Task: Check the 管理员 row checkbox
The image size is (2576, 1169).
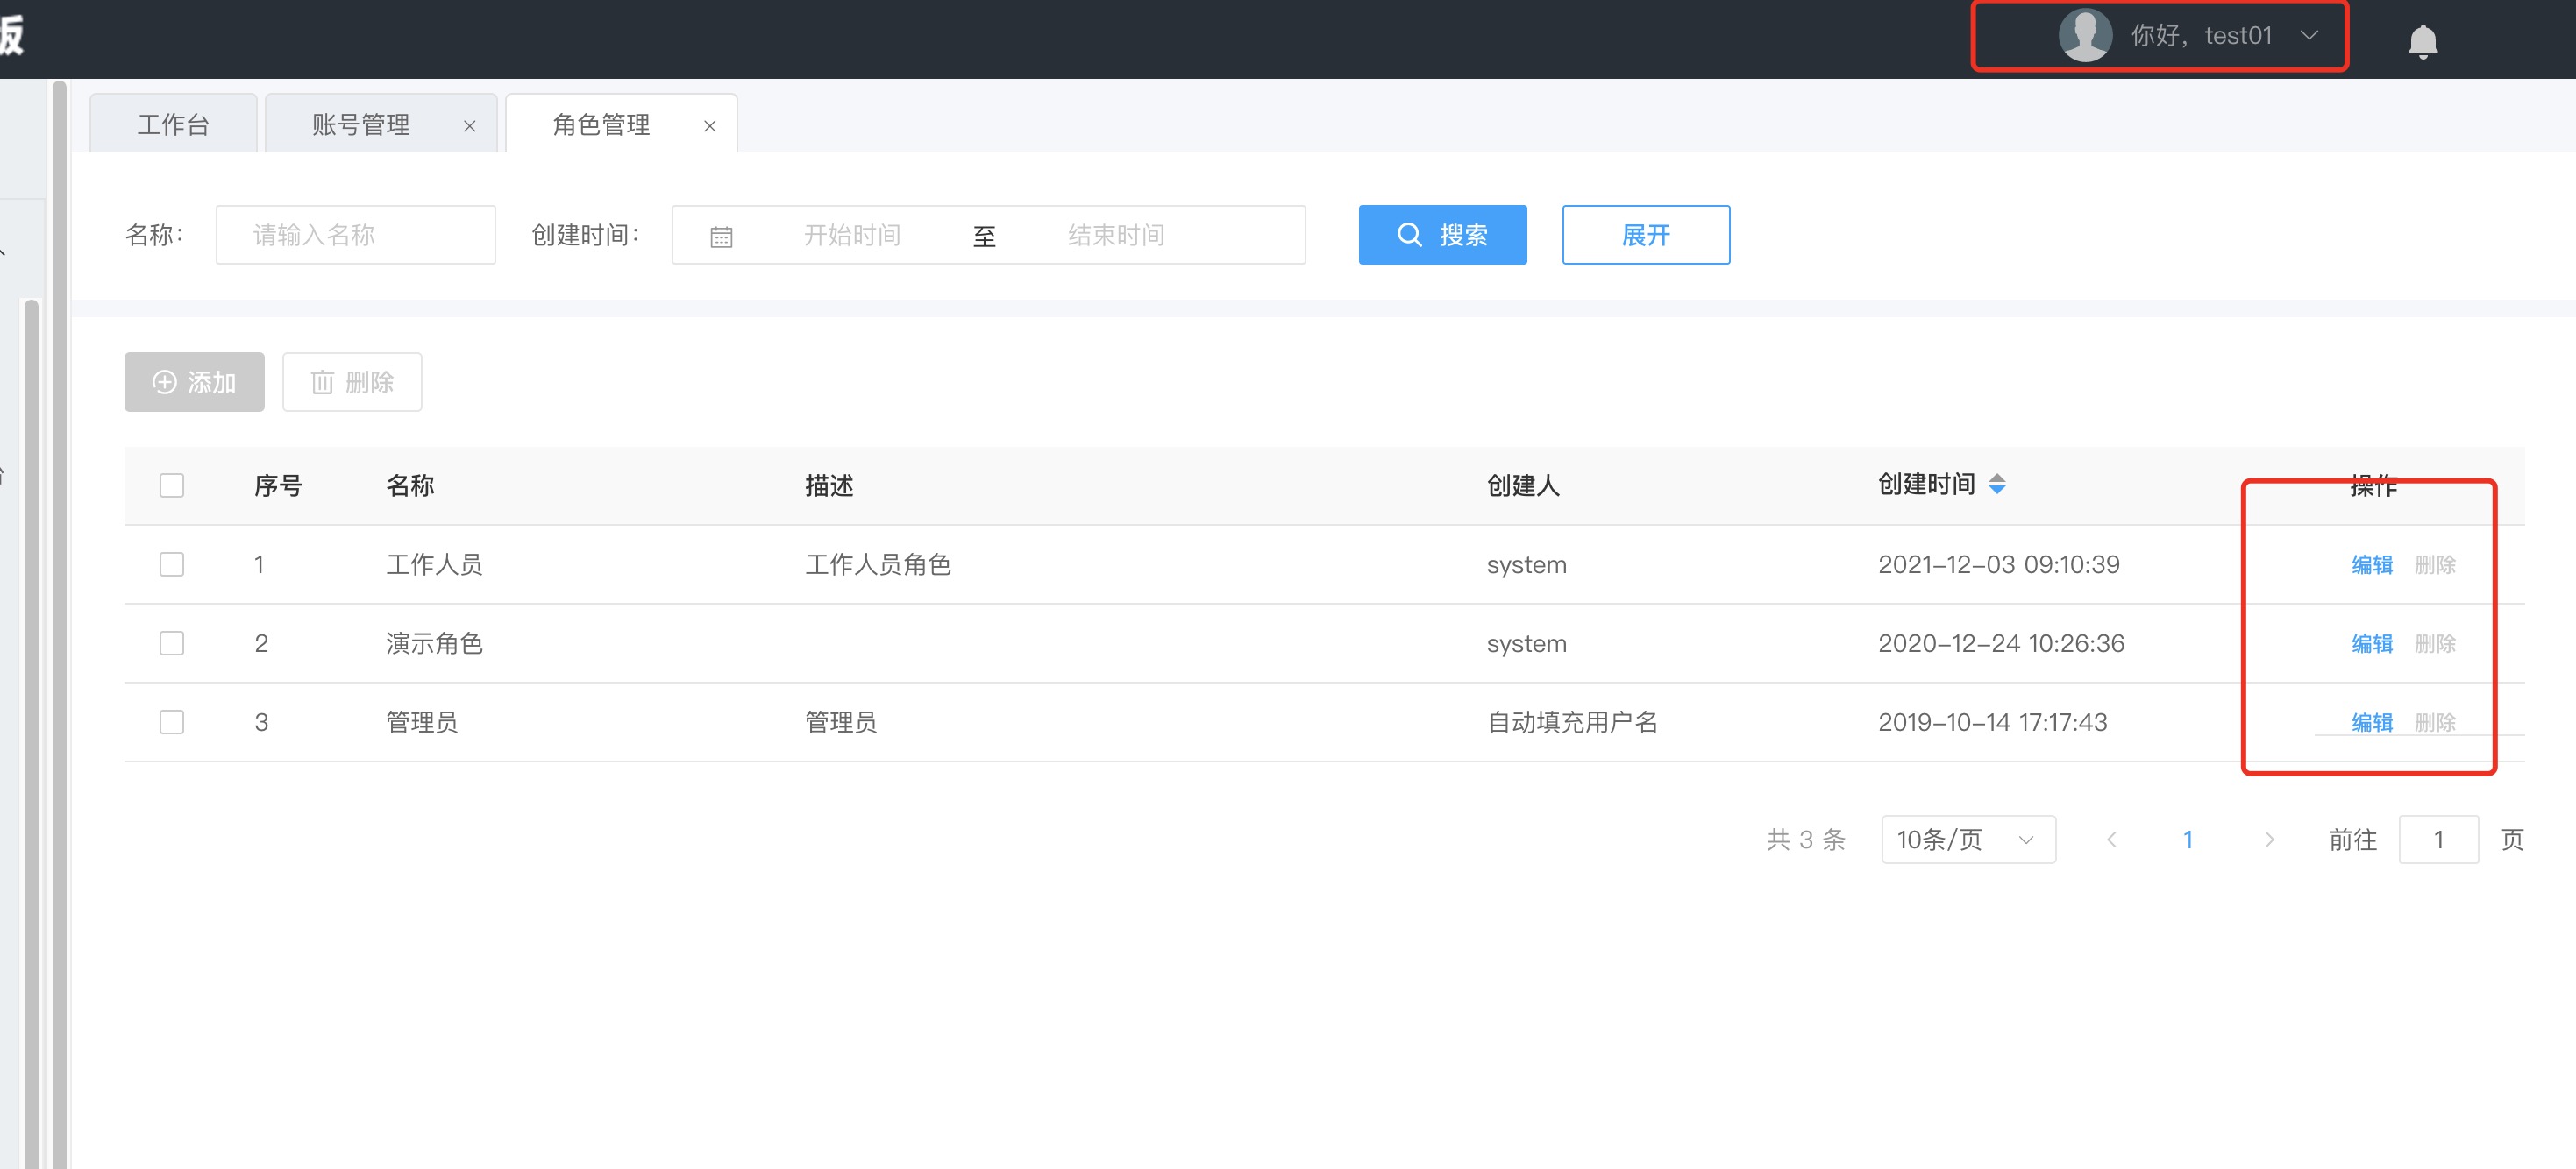Action: click(x=172, y=722)
